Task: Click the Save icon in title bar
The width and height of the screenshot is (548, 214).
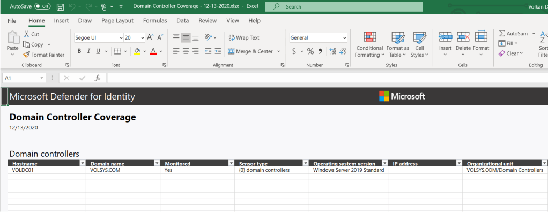Action: (60, 7)
